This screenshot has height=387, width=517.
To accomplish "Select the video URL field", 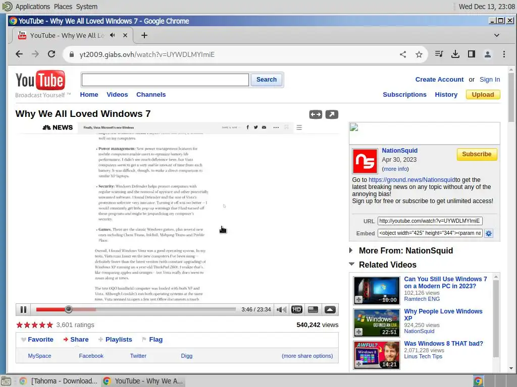I will click(430, 221).
